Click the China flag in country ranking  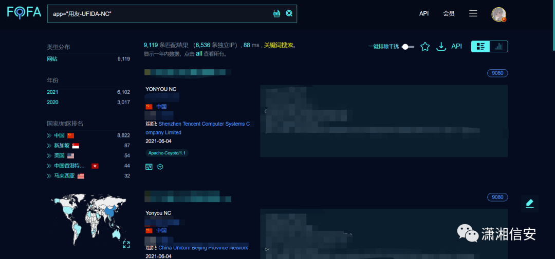click(x=71, y=135)
